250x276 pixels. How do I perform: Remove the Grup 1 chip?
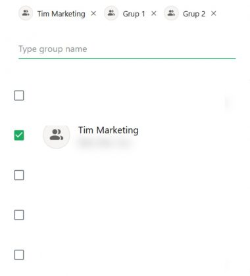tap(154, 14)
